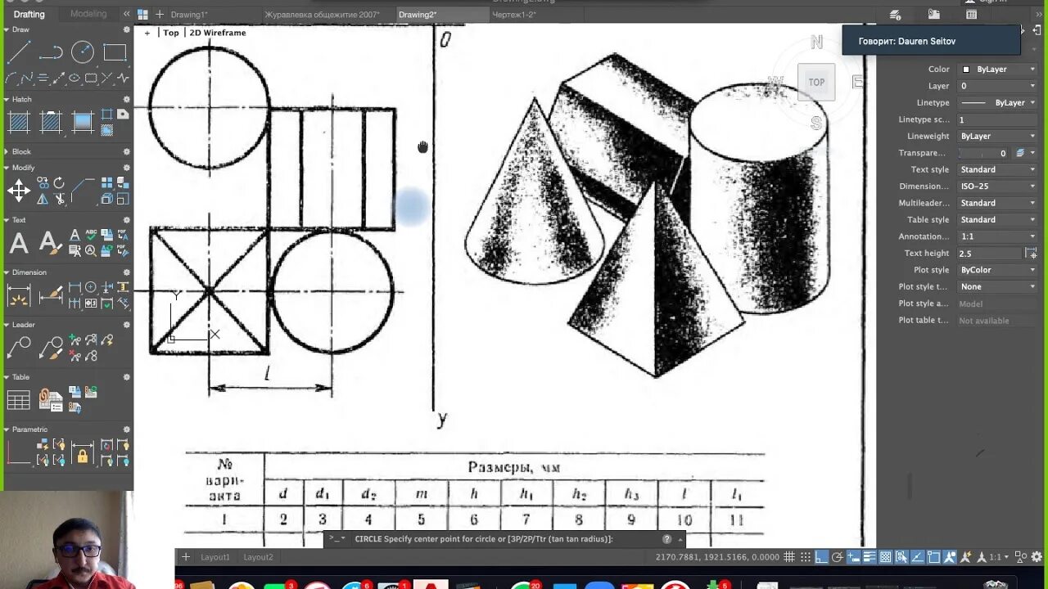
Task: Switch to the Чертеж1-2* file tab
Action: click(x=514, y=15)
